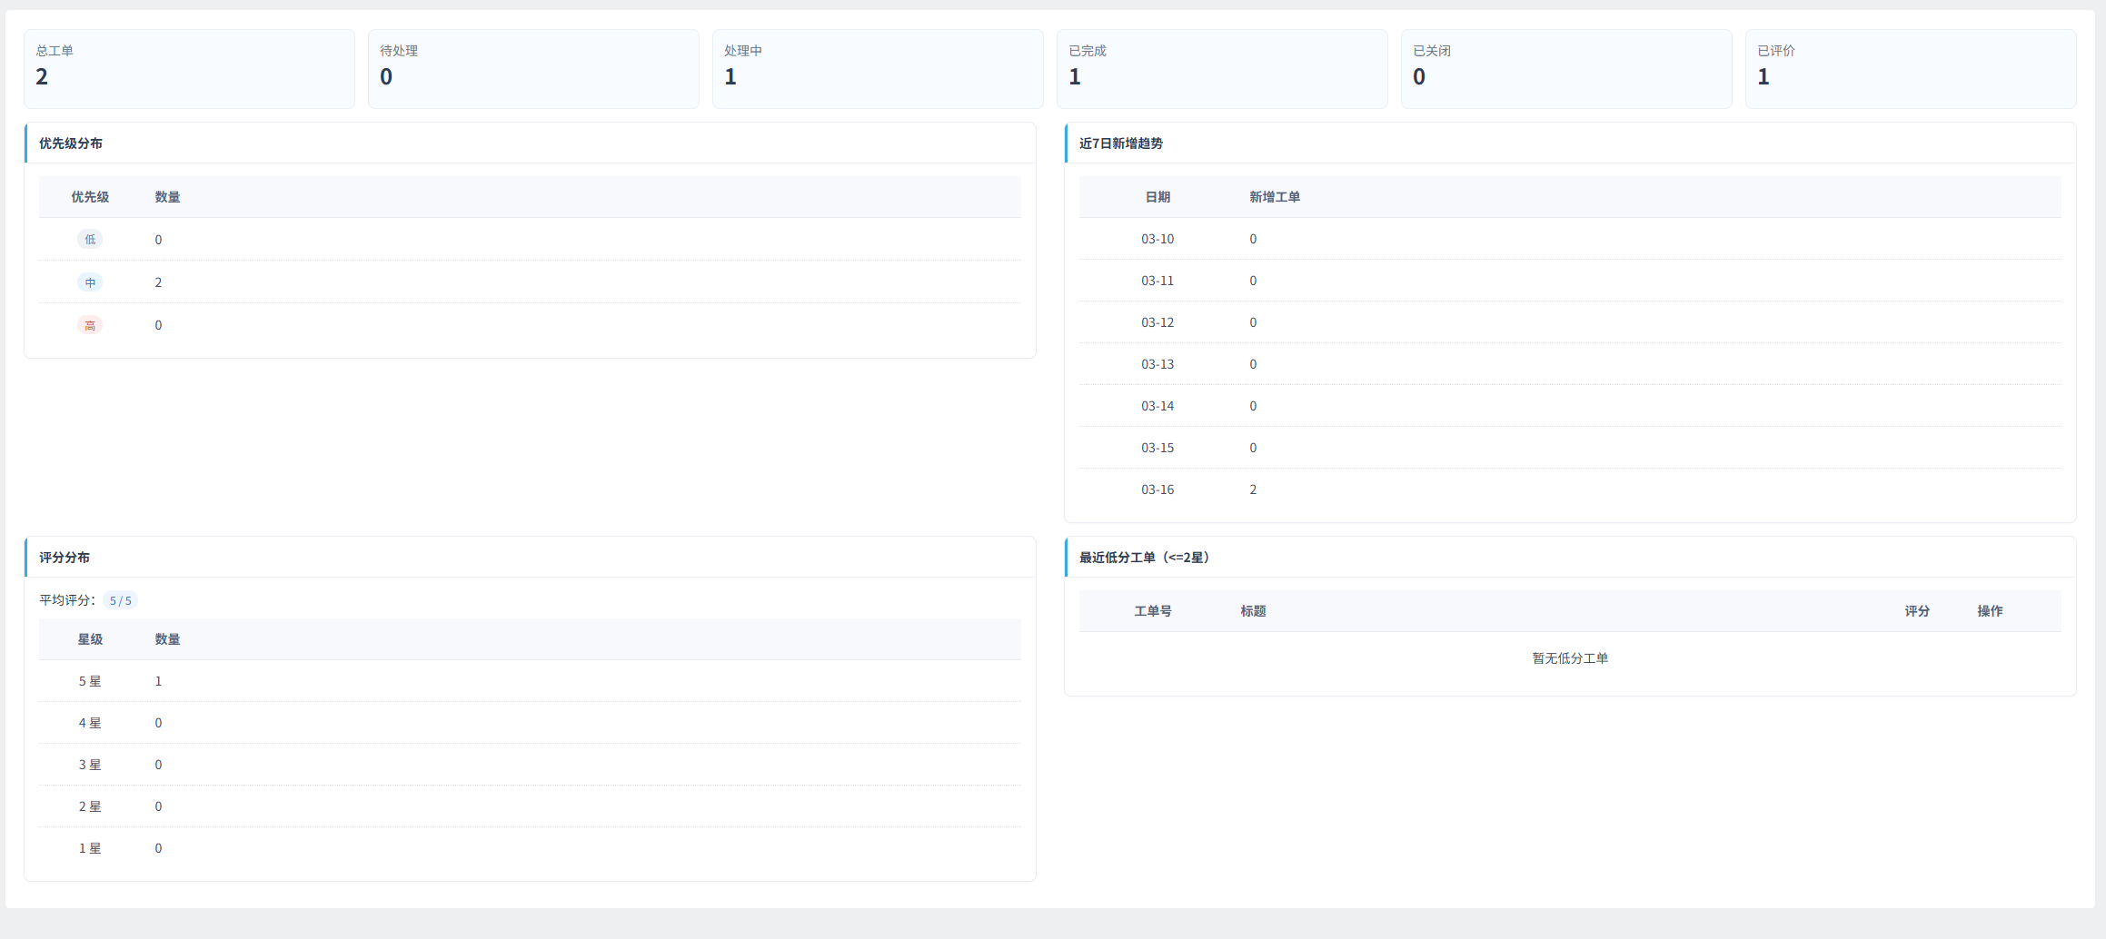Click the 总工单 statistics card
Viewport: 2106px width, 939px height.
pyautogui.click(x=189, y=69)
